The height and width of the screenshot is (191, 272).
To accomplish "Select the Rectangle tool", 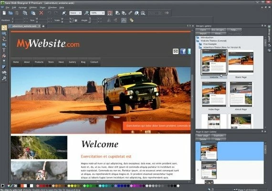I will pyautogui.click(x=4, y=44).
